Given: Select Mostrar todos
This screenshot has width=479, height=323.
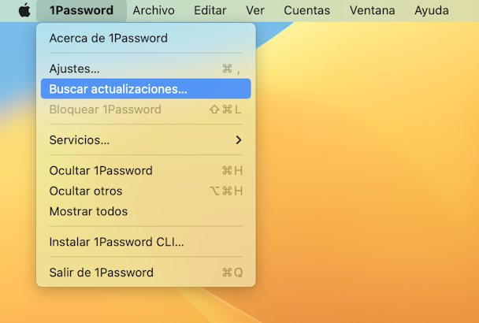Looking at the screenshot, I should point(146,211).
